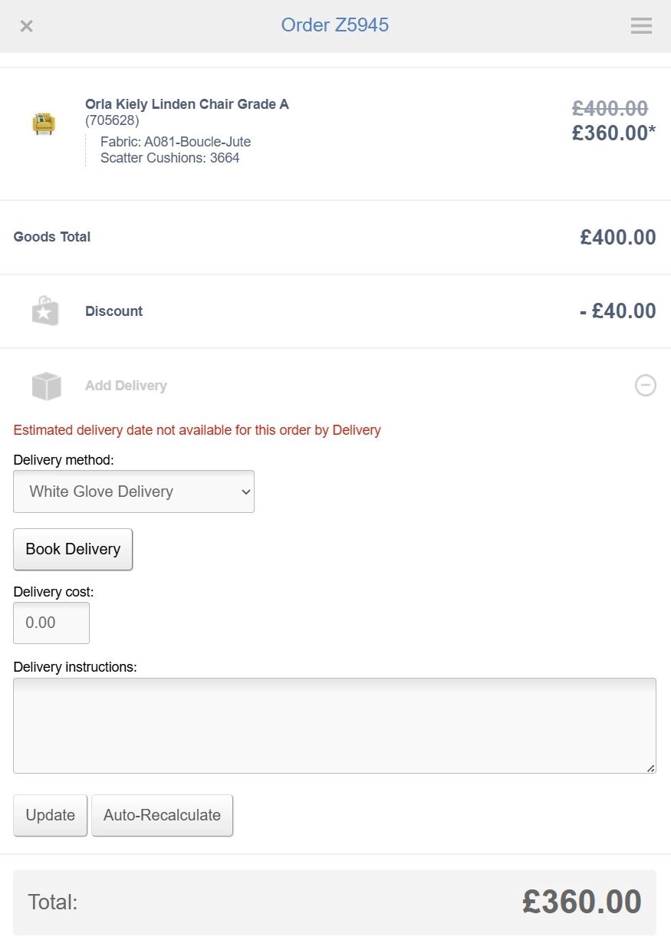
Task: Open the hamburger menu icon
Action: (x=641, y=26)
